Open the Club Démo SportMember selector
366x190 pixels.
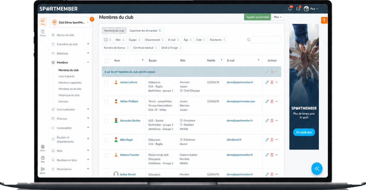click(70, 23)
